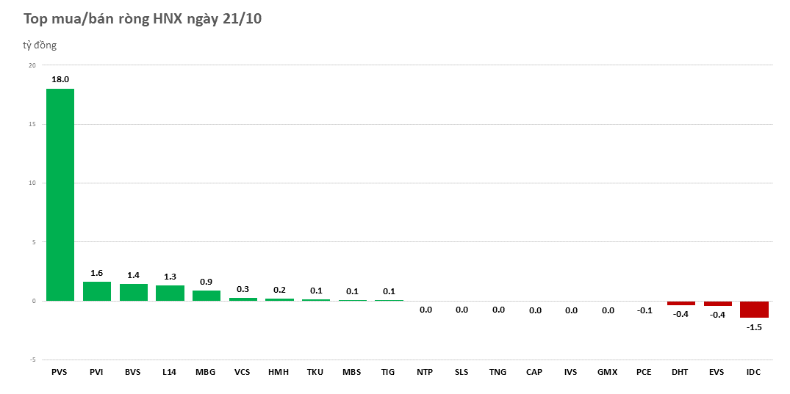Screen dimensions: 790x394
Task: Click the -1.5 data label
Action: click(754, 327)
